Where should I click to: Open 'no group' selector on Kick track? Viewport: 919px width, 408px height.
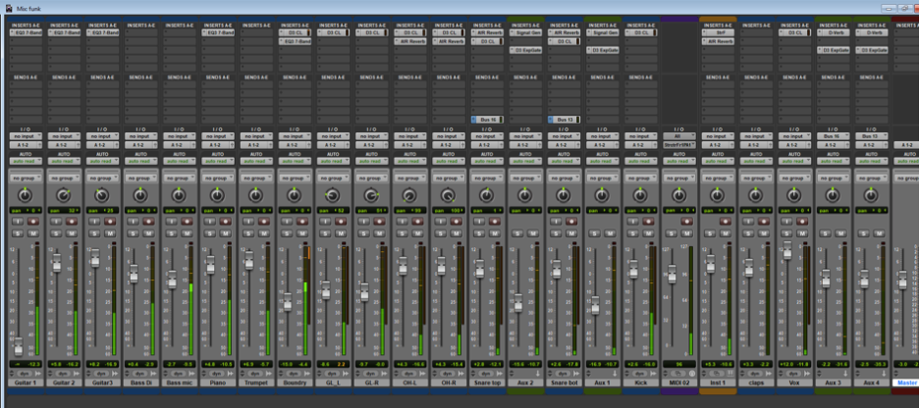click(x=640, y=178)
